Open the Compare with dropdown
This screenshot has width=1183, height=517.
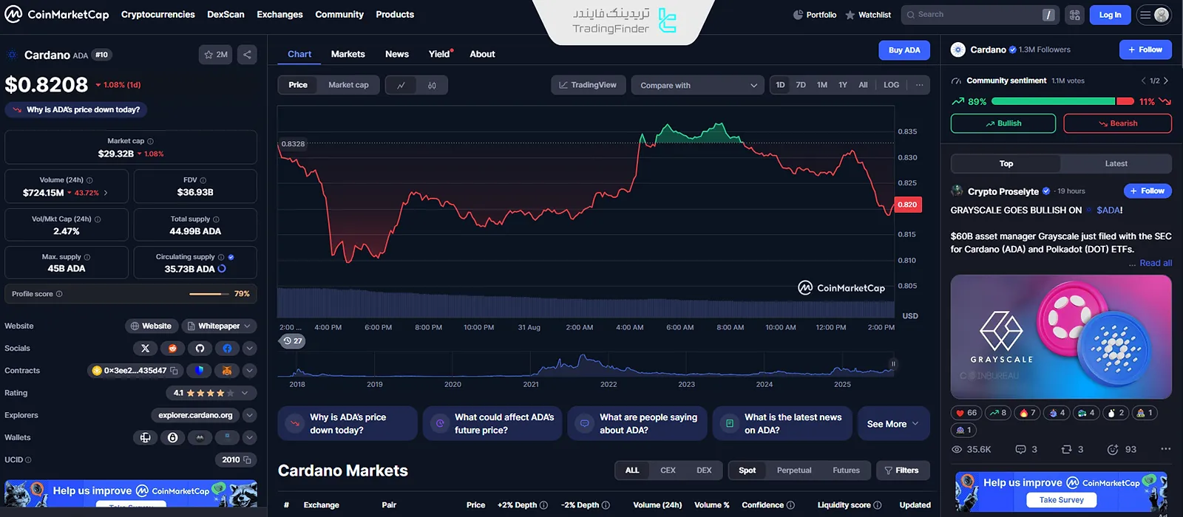pyautogui.click(x=697, y=85)
